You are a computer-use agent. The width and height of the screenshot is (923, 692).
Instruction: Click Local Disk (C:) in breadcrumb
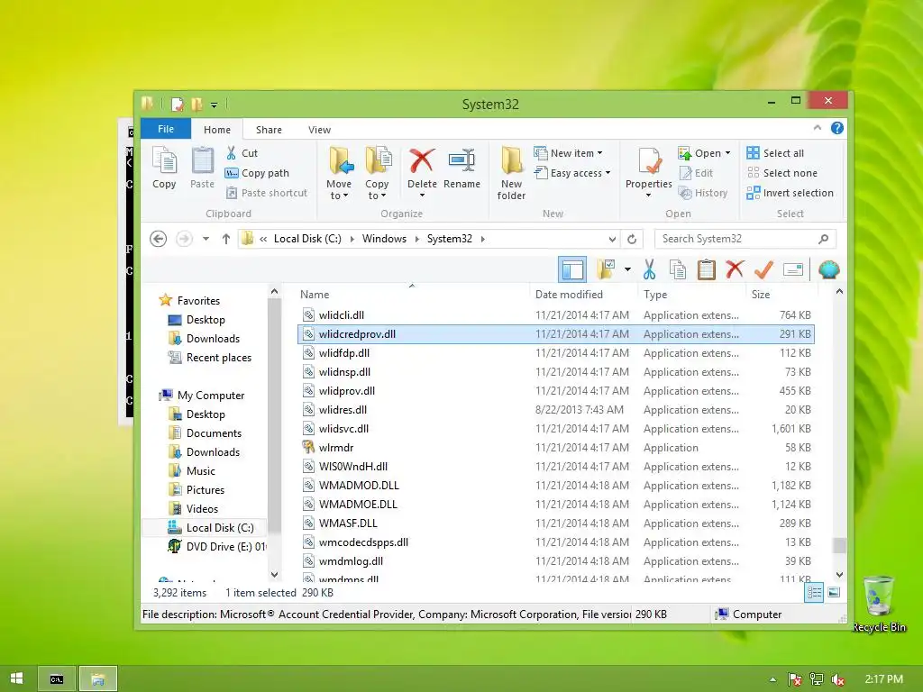pos(307,239)
